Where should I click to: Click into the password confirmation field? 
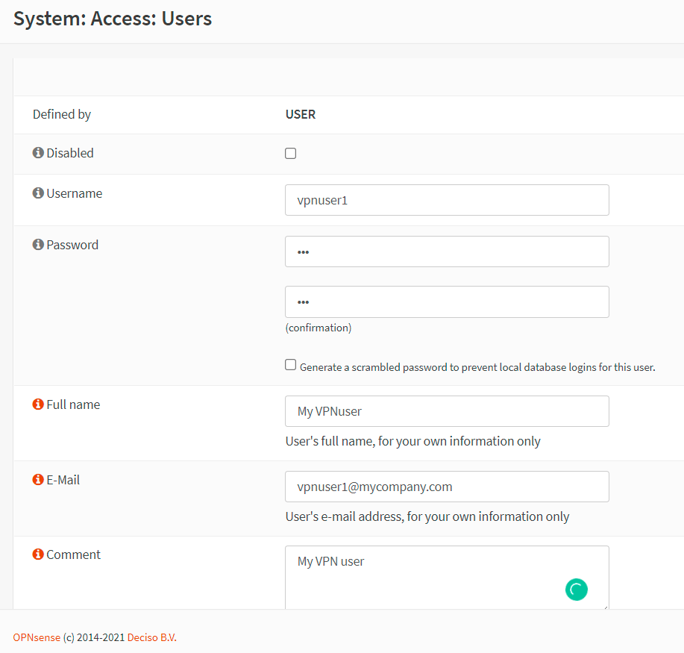pos(447,301)
